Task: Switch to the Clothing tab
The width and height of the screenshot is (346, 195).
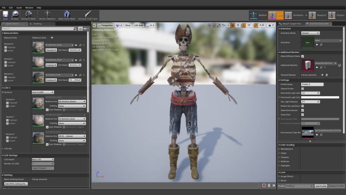Action: [x=37, y=24]
